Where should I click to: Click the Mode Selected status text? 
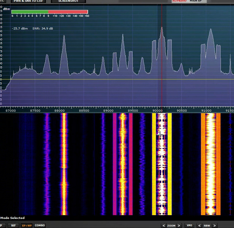point(12,218)
